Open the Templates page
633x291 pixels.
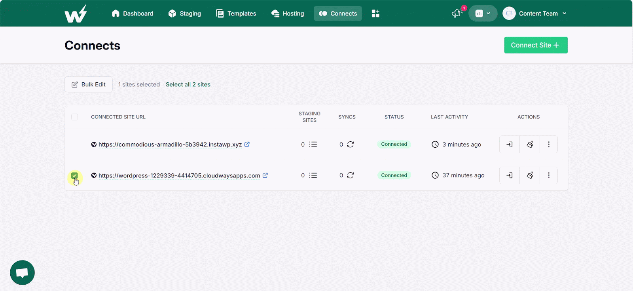click(236, 13)
